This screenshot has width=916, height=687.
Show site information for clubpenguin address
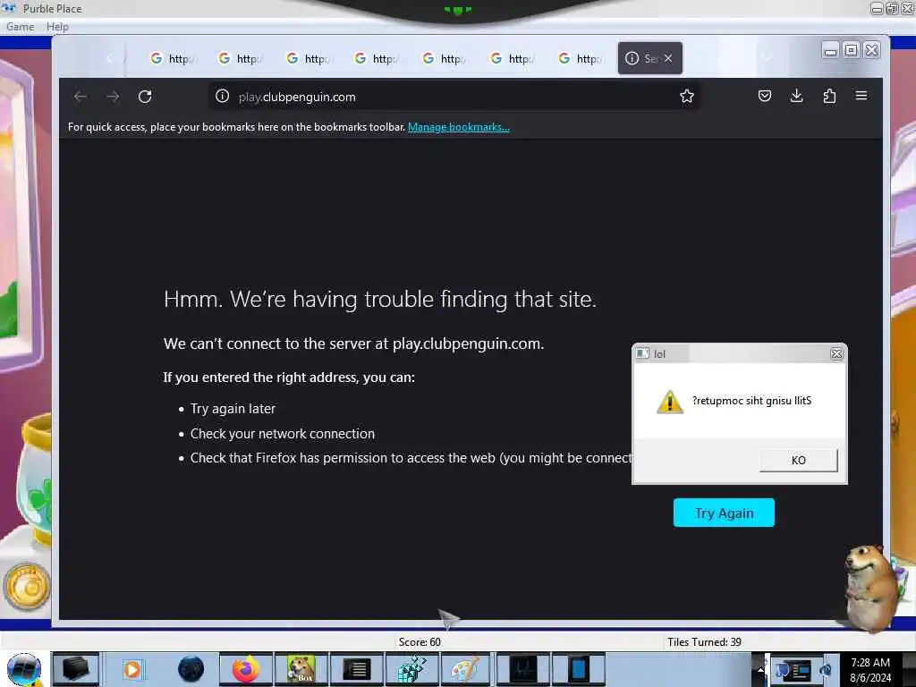(222, 97)
